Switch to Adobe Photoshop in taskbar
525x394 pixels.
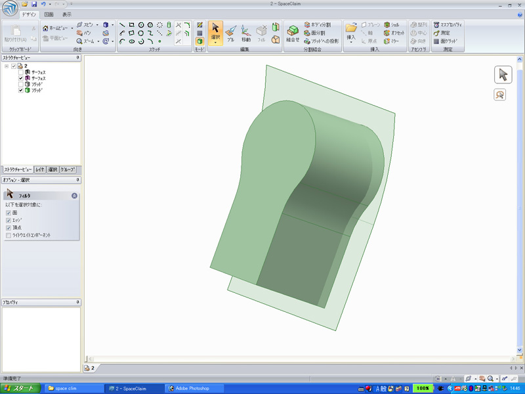190,388
